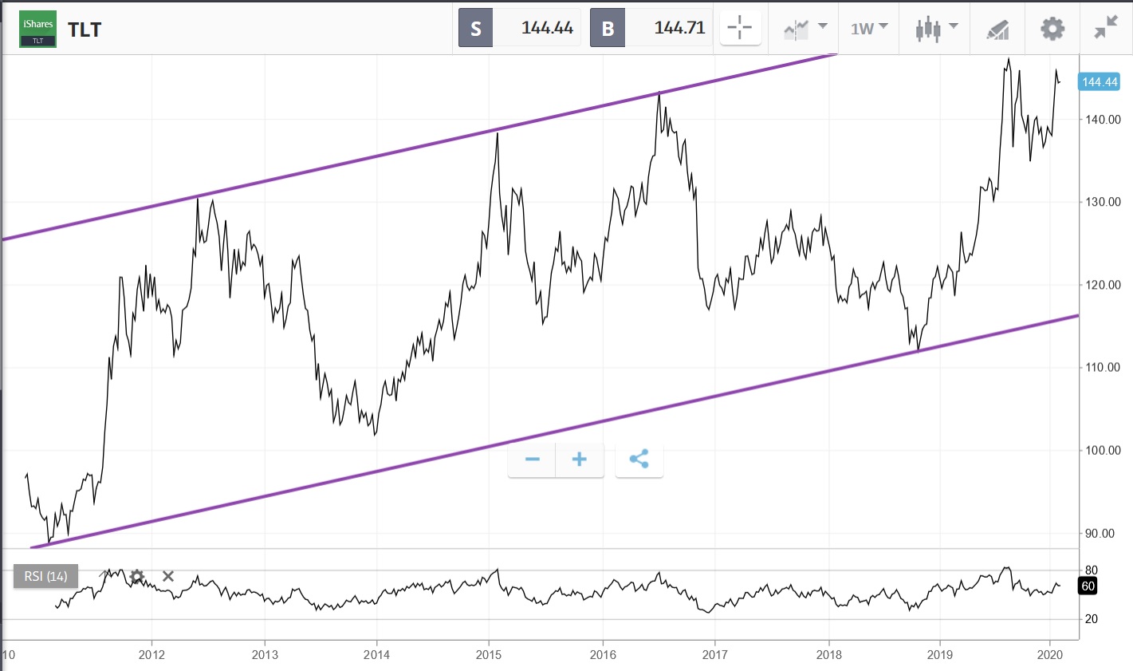
Task: Remove the RSI (14) indicator
Action: click(168, 576)
